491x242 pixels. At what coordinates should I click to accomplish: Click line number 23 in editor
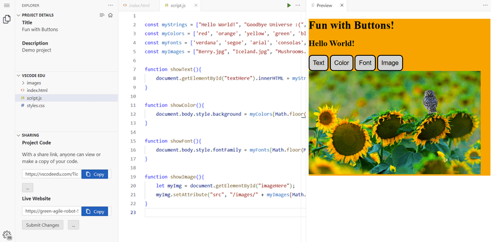point(133,212)
